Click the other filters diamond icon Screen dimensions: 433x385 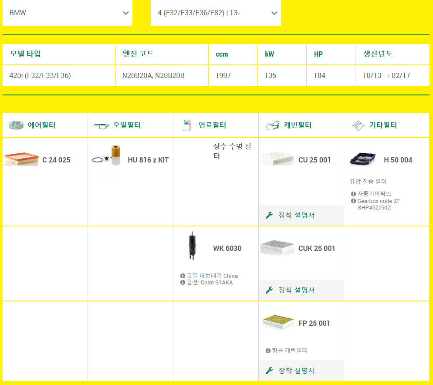click(x=358, y=126)
